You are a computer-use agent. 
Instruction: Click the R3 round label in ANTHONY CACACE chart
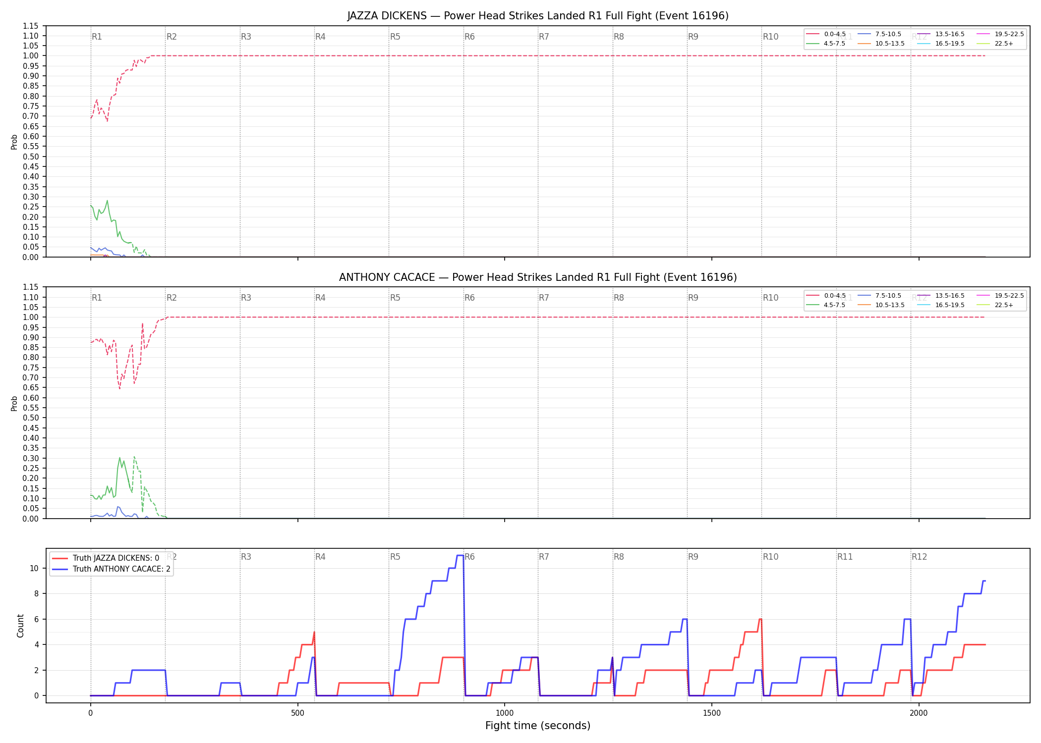(x=246, y=298)
